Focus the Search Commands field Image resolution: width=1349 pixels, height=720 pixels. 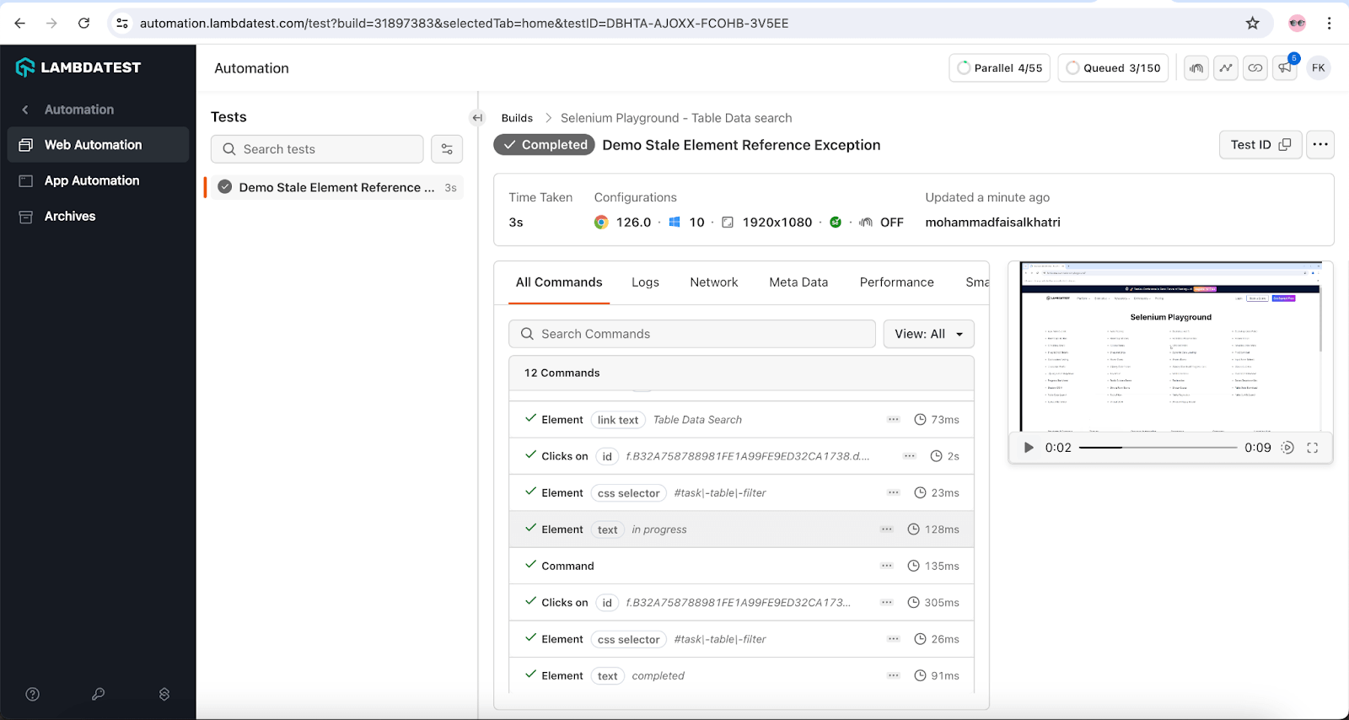point(692,334)
